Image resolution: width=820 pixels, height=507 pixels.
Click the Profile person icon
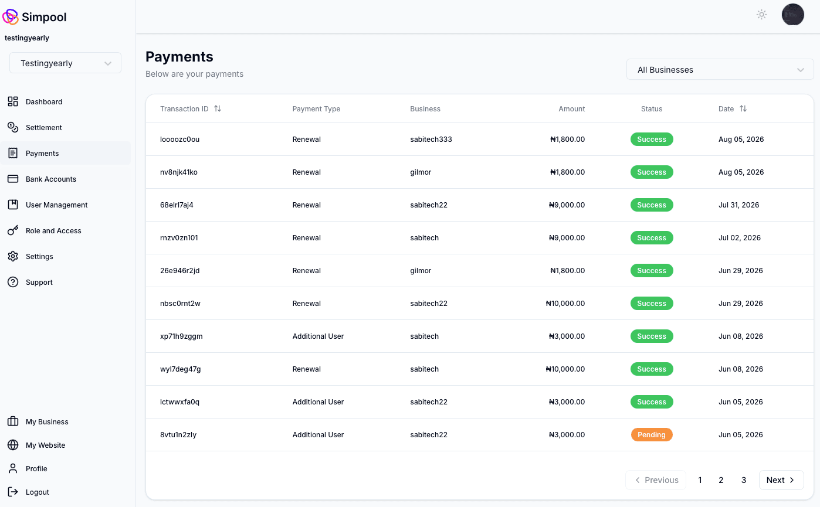click(x=13, y=468)
